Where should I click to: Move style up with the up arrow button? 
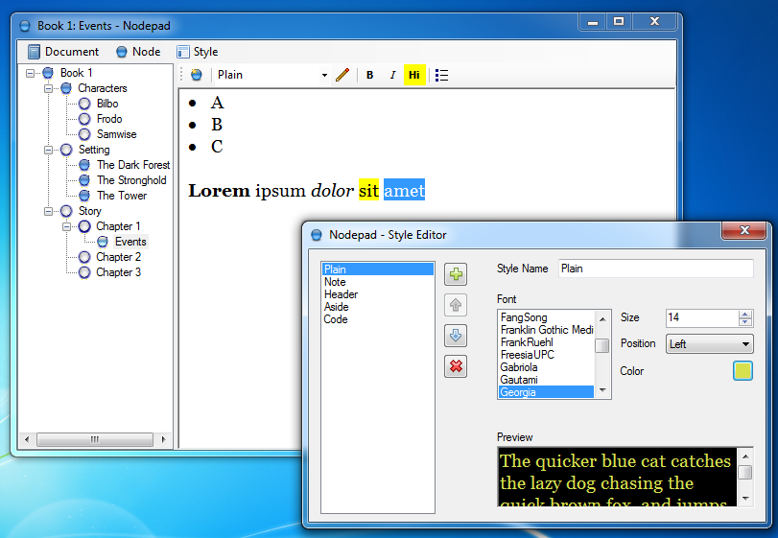456,305
